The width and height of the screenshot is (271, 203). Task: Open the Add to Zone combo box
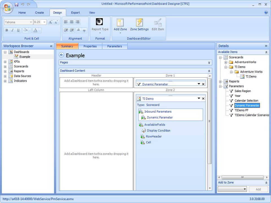point(232,189)
